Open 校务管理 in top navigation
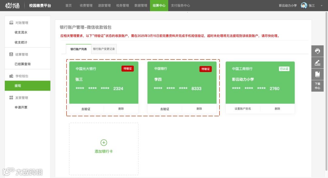This screenshot has width=328, height=178. pos(122,5)
